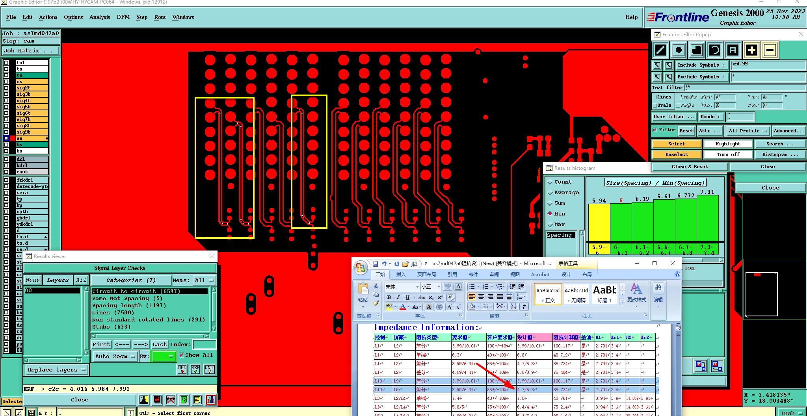Select the Count radio option
This screenshot has width=807, height=416.
[x=550, y=182]
